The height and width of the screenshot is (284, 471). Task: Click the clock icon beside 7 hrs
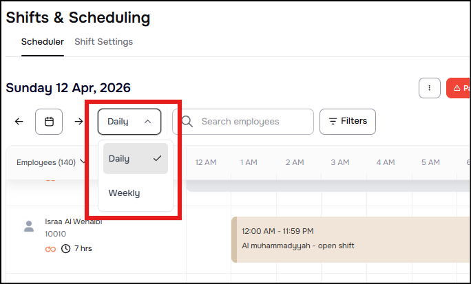click(x=66, y=248)
